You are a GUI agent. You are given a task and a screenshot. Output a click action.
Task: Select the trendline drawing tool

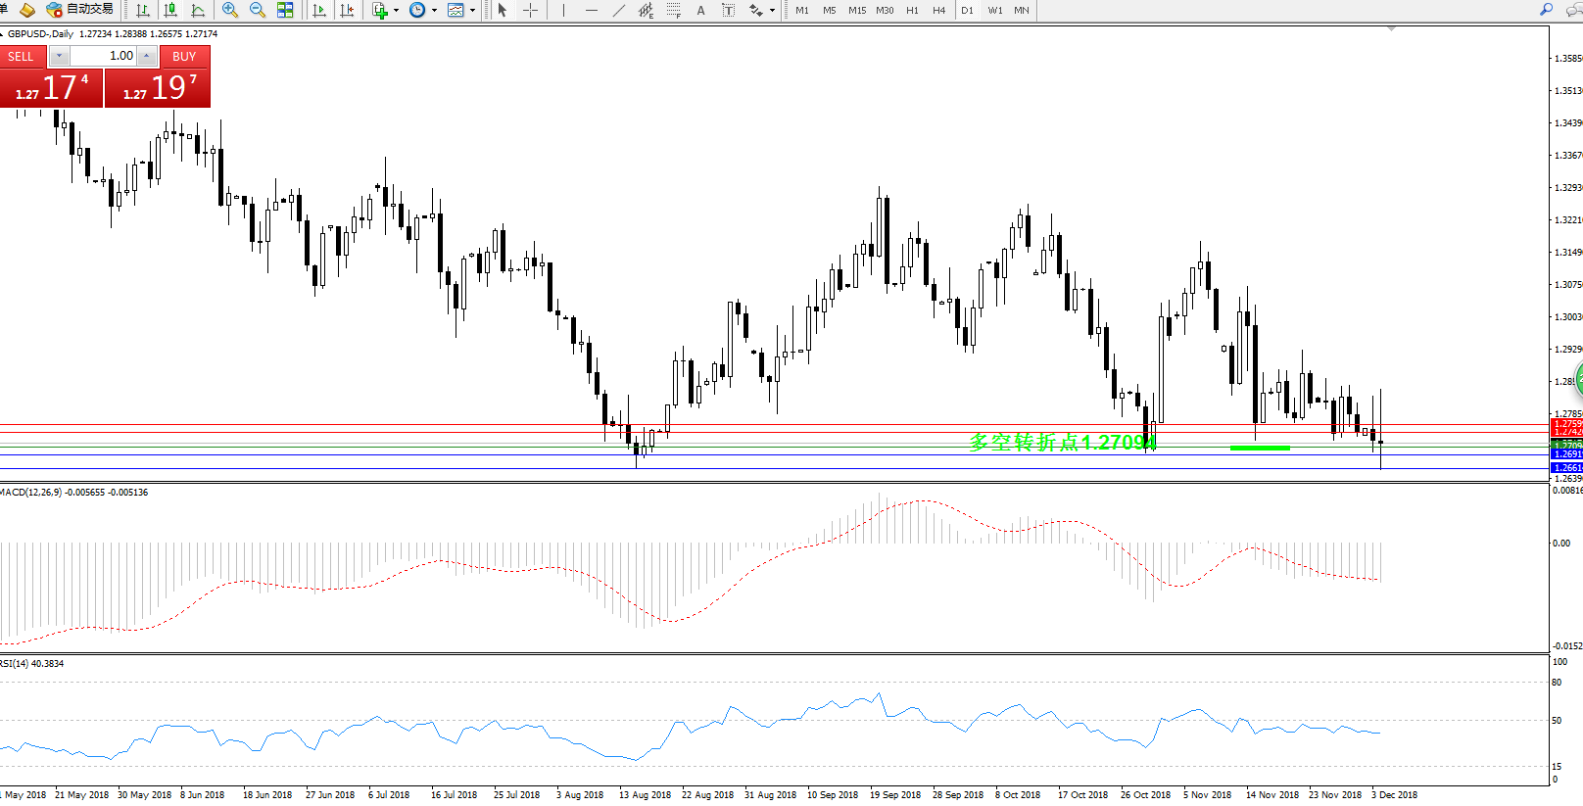618,10
